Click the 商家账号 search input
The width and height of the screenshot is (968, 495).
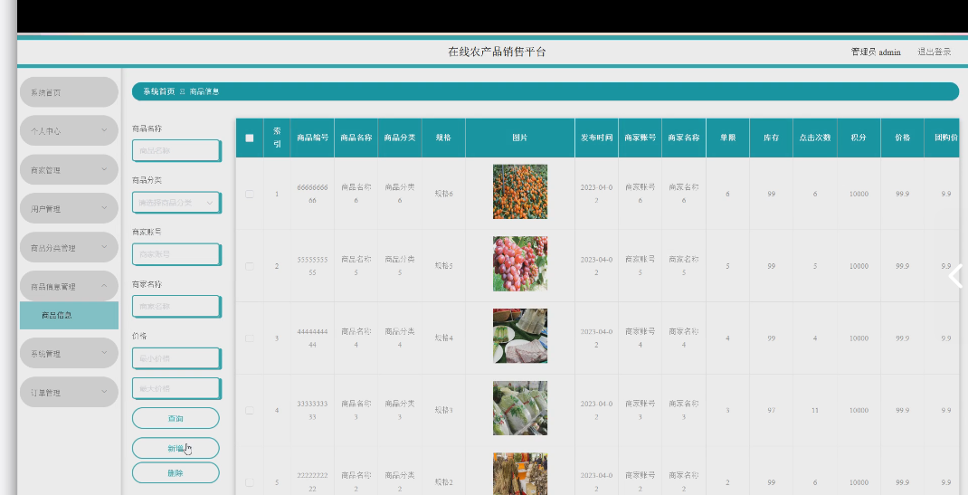click(x=176, y=253)
